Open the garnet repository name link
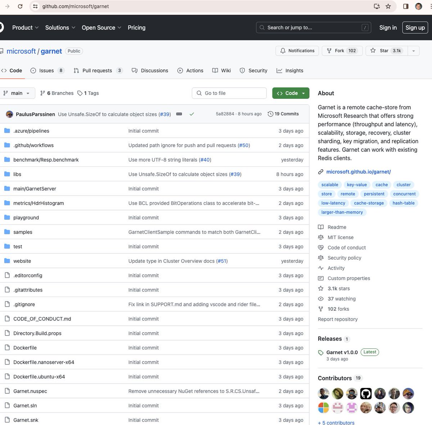The width and height of the screenshot is (432, 425). point(51,51)
